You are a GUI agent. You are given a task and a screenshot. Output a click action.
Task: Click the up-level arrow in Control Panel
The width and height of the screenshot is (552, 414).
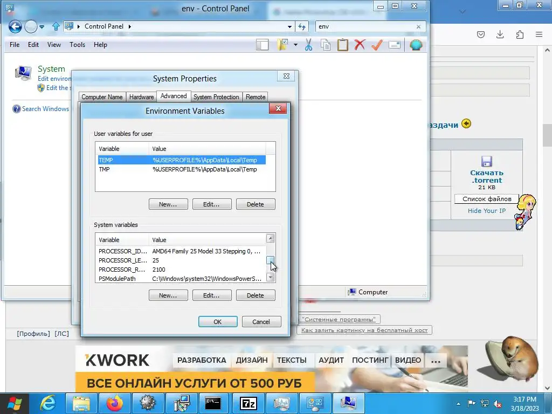coord(56,26)
